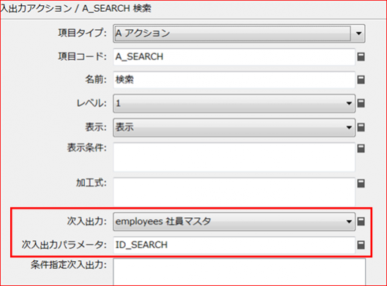The width and height of the screenshot is (387, 286).
Task: Click the small icon beside 名前 field
Action: click(361, 80)
